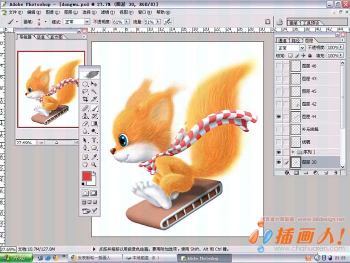Select the Crop tool
The width and height of the screenshot is (350, 263).
pyautogui.click(x=85, y=99)
